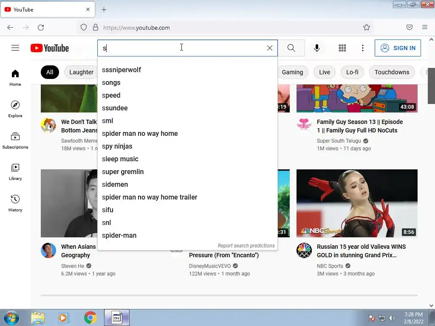Open the Steven He channel name
This screenshot has height=326, width=435.
point(72,266)
